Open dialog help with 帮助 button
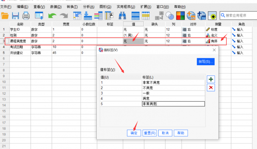Image resolution: width=257 pixels, height=149 pixels. pos(181,133)
